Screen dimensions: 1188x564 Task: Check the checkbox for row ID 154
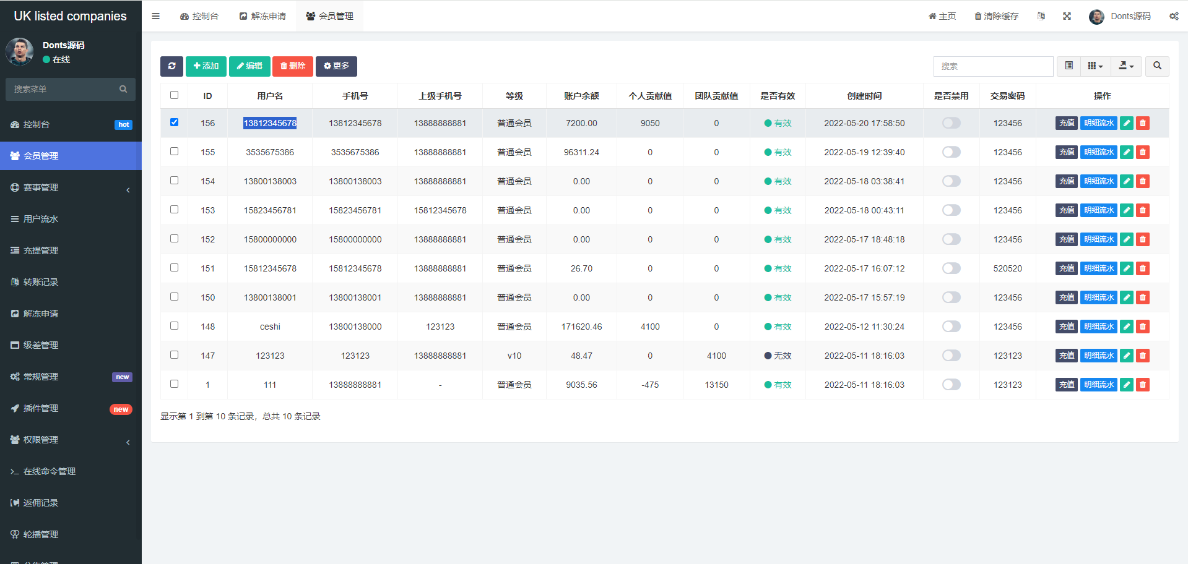[174, 181]
